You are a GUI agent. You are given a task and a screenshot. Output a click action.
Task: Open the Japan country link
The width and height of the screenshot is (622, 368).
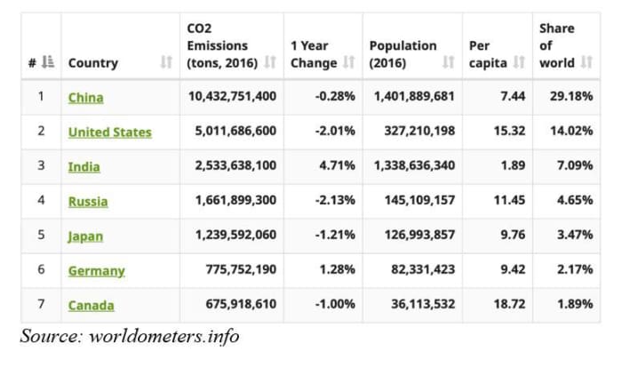tap(85, 236)
